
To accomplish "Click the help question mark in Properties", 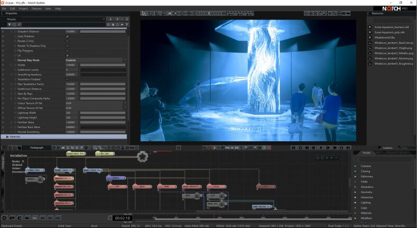I will point(125,24).
